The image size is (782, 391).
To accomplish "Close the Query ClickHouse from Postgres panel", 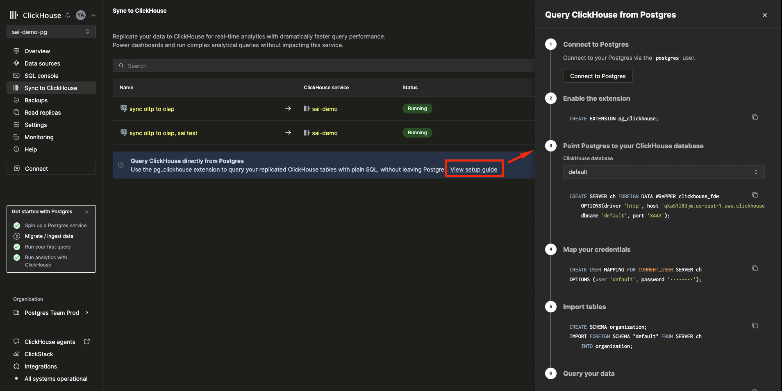I will (x=764, y=15).
